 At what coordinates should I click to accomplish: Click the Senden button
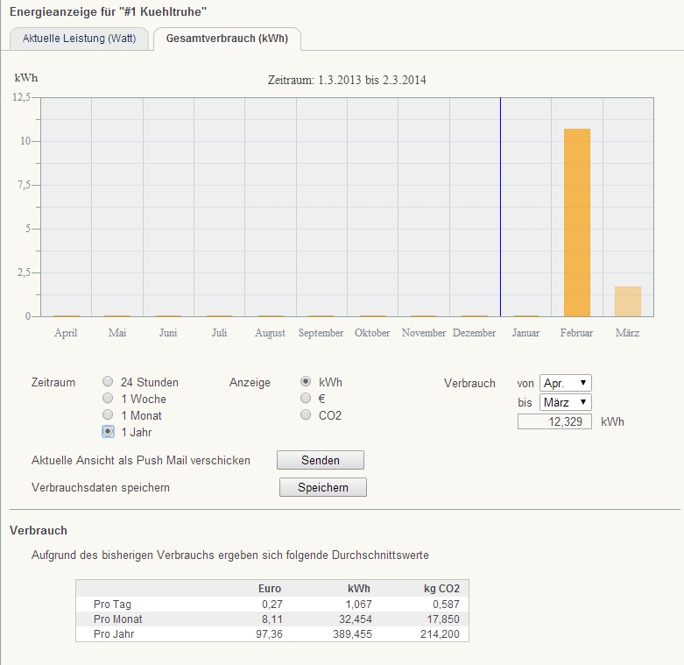pyautogui.click(x=320, y=460)
